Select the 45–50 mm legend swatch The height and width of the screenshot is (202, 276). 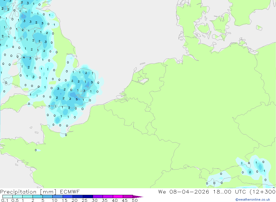128,196
